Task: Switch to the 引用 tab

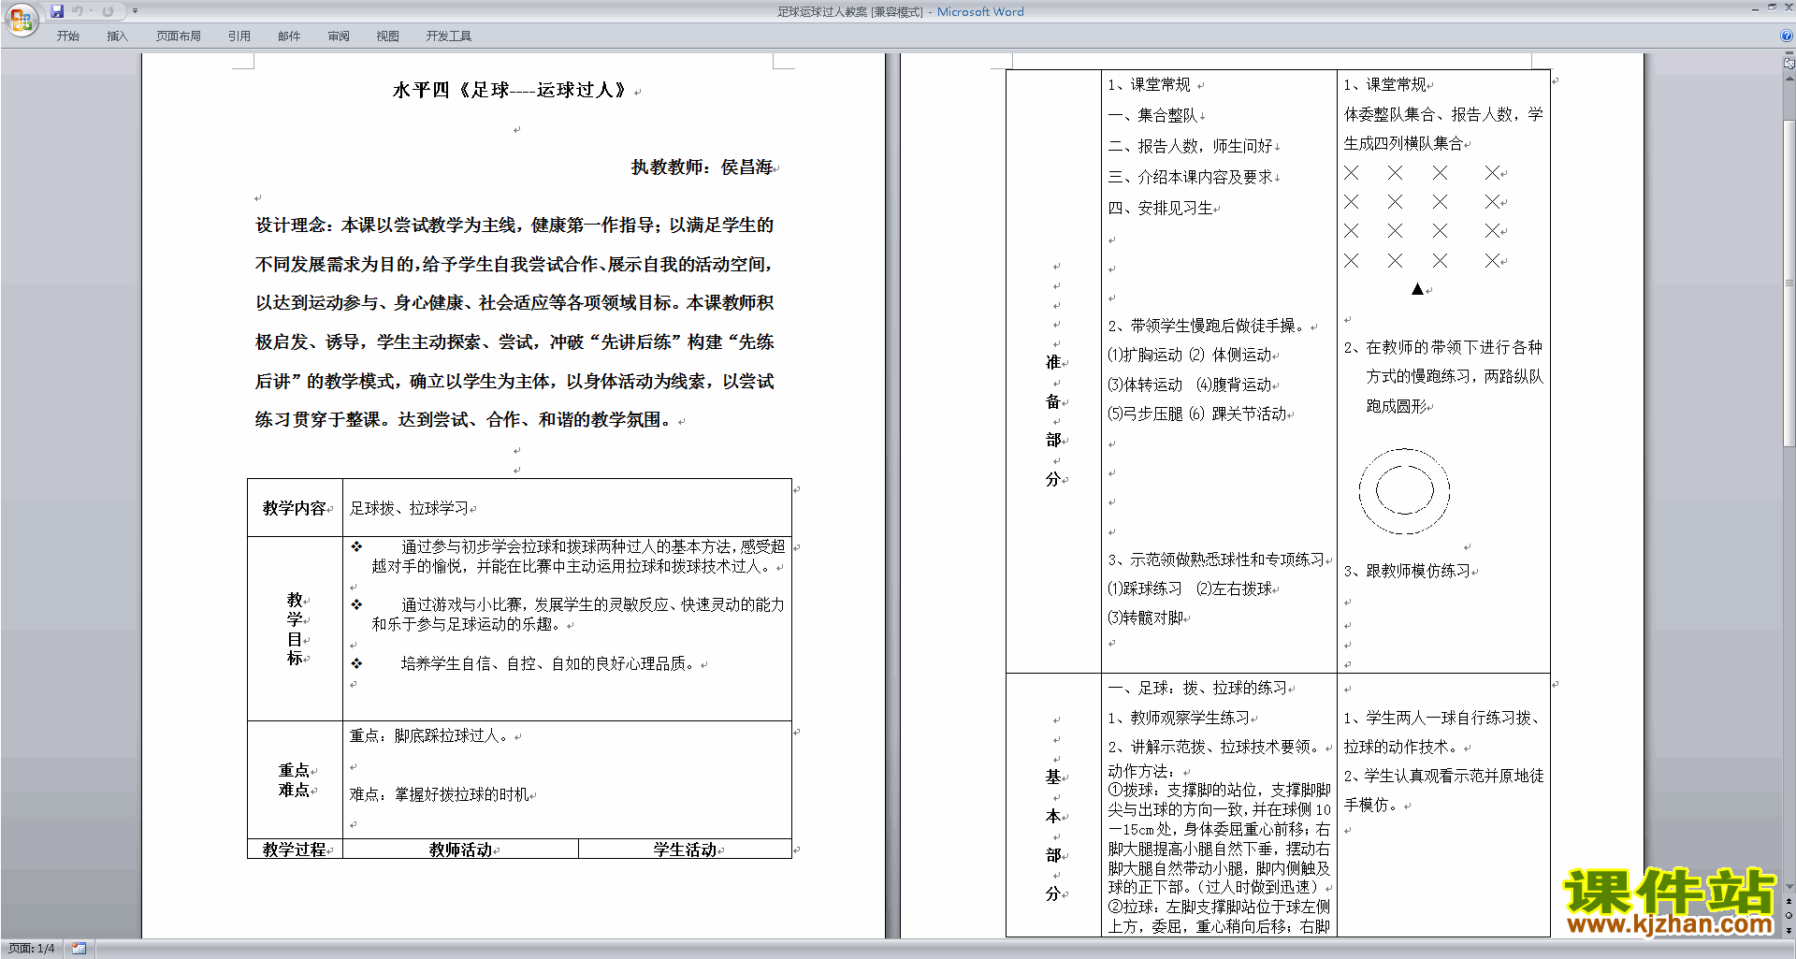Action: coord(239,36)
